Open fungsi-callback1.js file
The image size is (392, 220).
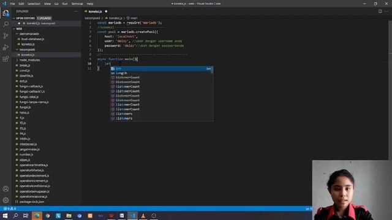point(32,92)
